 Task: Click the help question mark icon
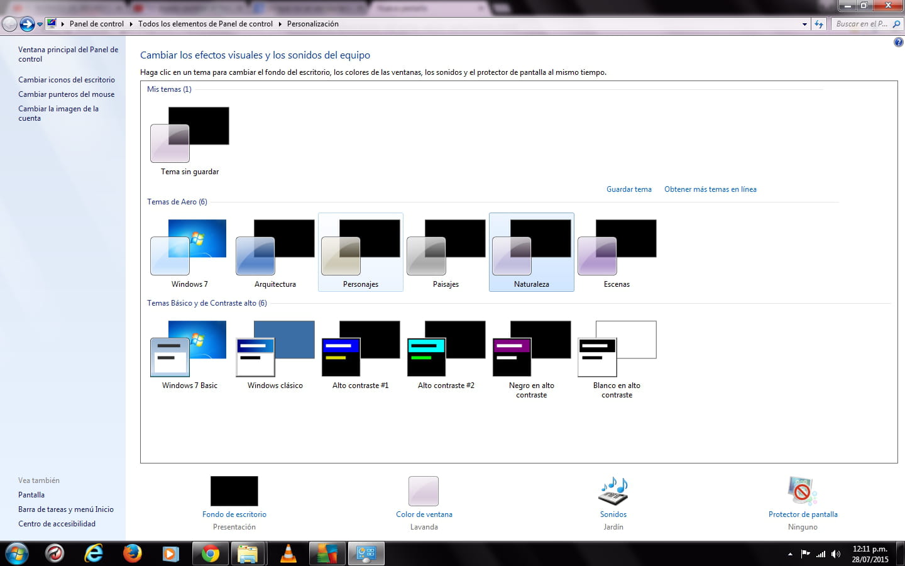[x=898, y=42]
